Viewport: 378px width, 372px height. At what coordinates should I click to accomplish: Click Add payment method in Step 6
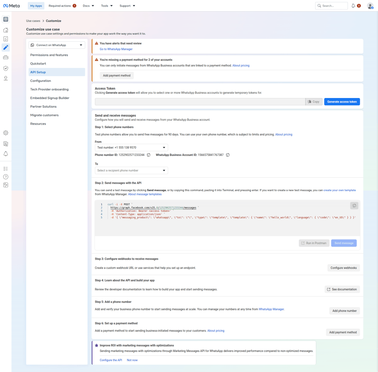[343, 332]
